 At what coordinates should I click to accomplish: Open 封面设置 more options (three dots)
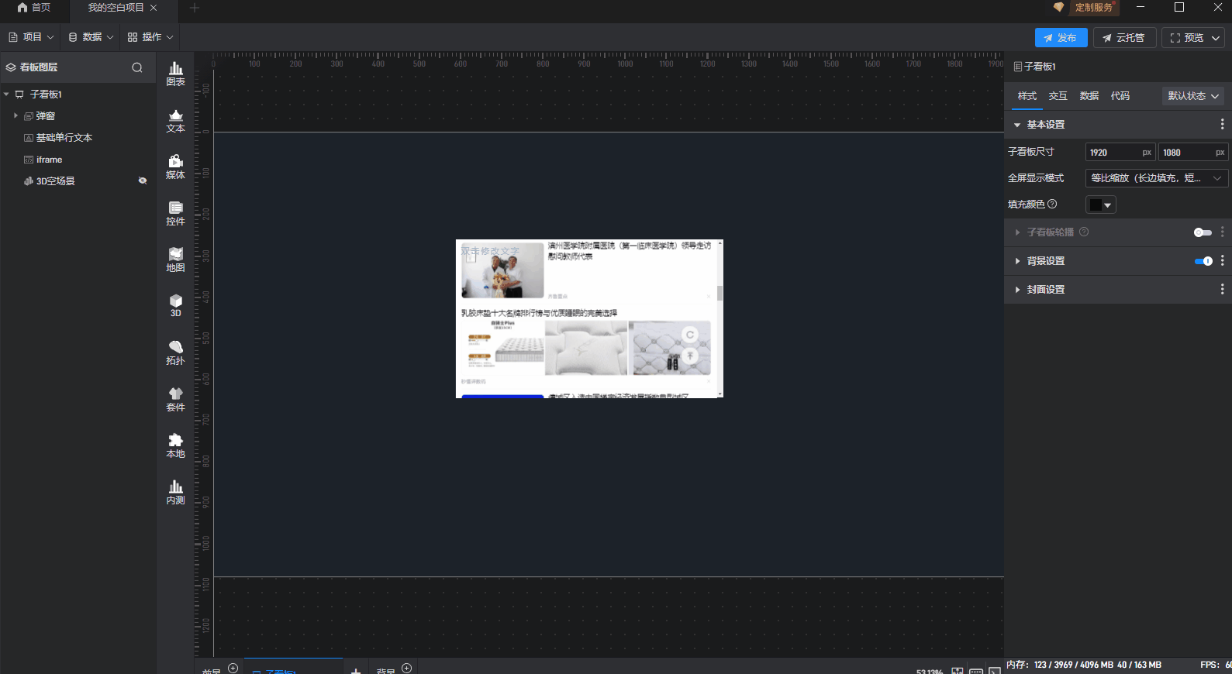tap(1223, 289)
